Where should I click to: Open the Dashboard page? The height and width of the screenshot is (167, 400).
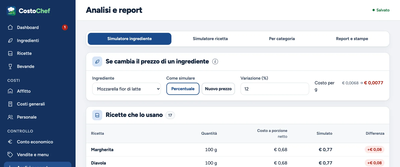38,27
